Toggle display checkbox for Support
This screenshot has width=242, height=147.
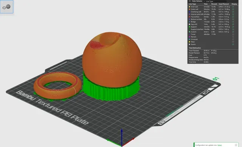pos(233,27)
